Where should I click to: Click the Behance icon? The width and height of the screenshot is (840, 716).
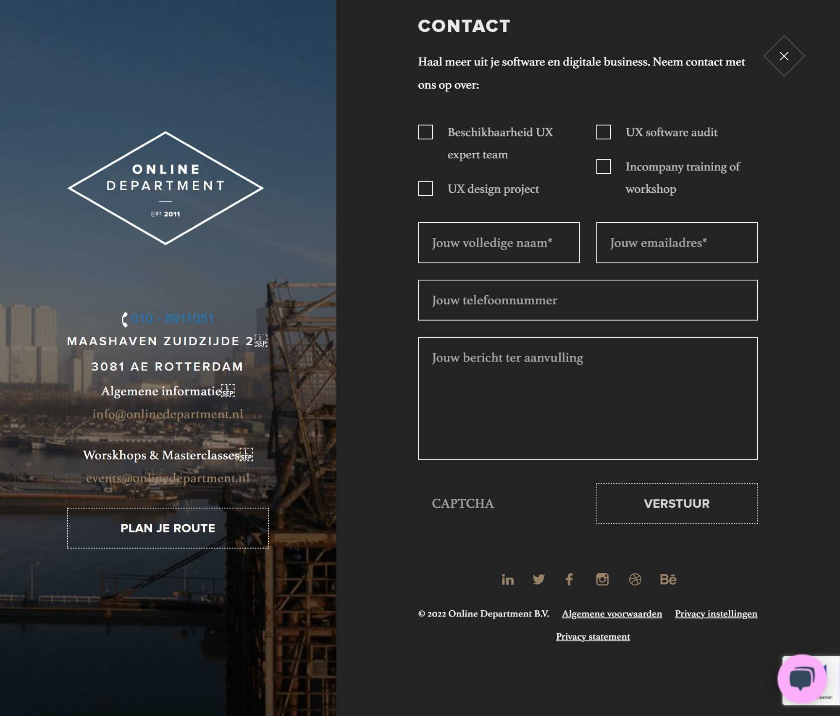(668, 579)
